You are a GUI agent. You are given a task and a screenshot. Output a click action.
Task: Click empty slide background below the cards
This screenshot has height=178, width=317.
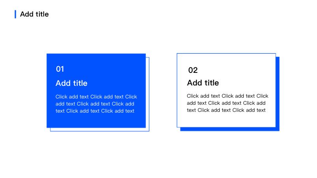[x=158, y=156]
